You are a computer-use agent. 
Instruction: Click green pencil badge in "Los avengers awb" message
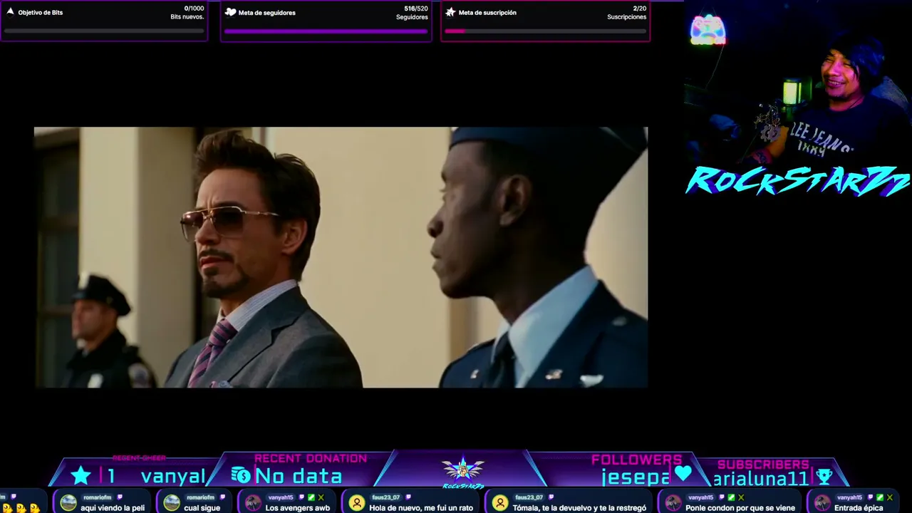[x=311, y=497]
